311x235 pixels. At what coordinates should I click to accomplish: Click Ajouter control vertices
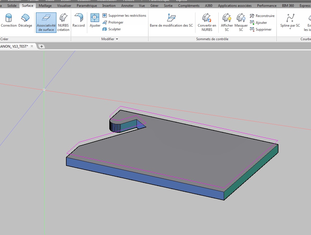click(258, 23)
